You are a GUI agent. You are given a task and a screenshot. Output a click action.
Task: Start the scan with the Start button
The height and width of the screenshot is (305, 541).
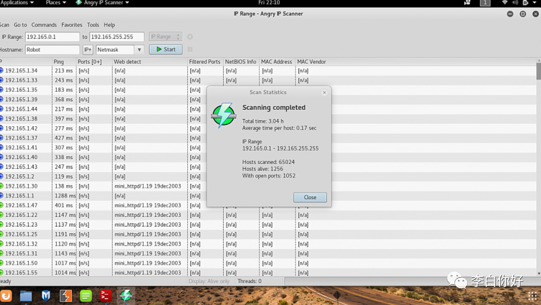(165, 49)
